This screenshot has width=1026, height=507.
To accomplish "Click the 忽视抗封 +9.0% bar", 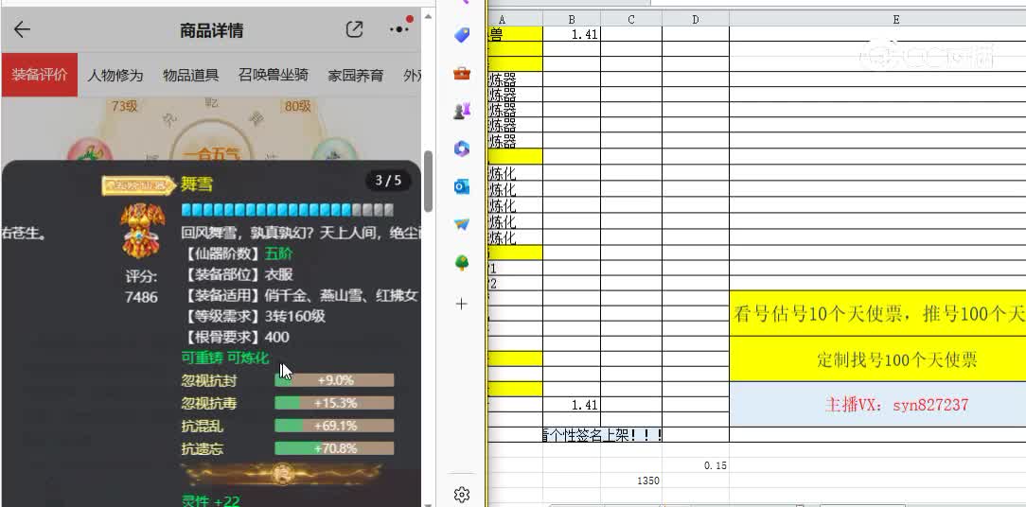I will [x=334, y=380].
